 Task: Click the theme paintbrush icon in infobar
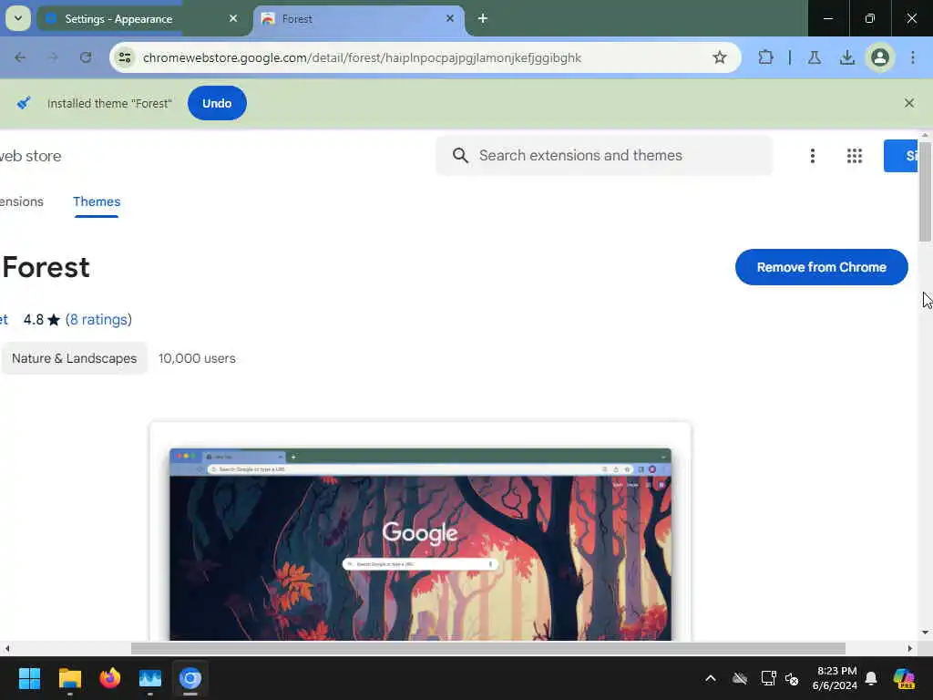(23, 103)
